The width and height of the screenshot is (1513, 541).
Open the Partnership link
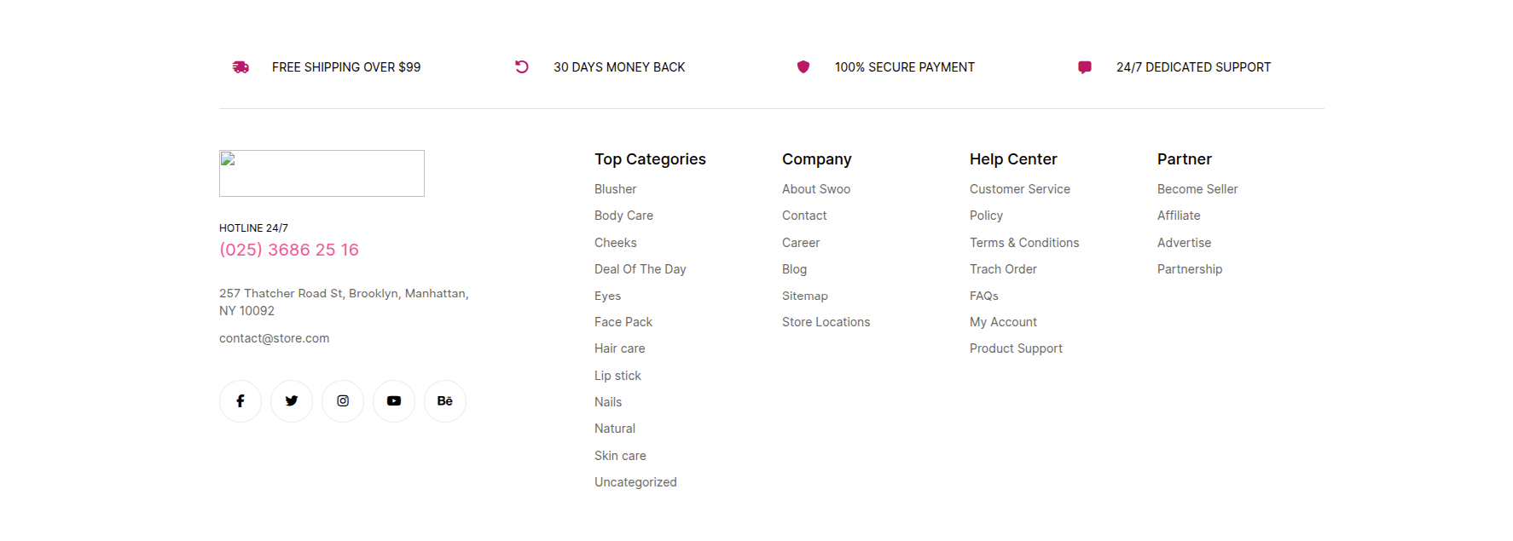pos(1189,269)
